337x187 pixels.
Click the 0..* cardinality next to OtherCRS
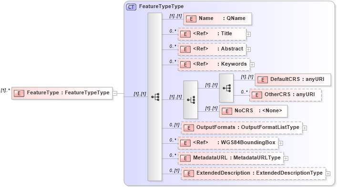tap(244, 92)
